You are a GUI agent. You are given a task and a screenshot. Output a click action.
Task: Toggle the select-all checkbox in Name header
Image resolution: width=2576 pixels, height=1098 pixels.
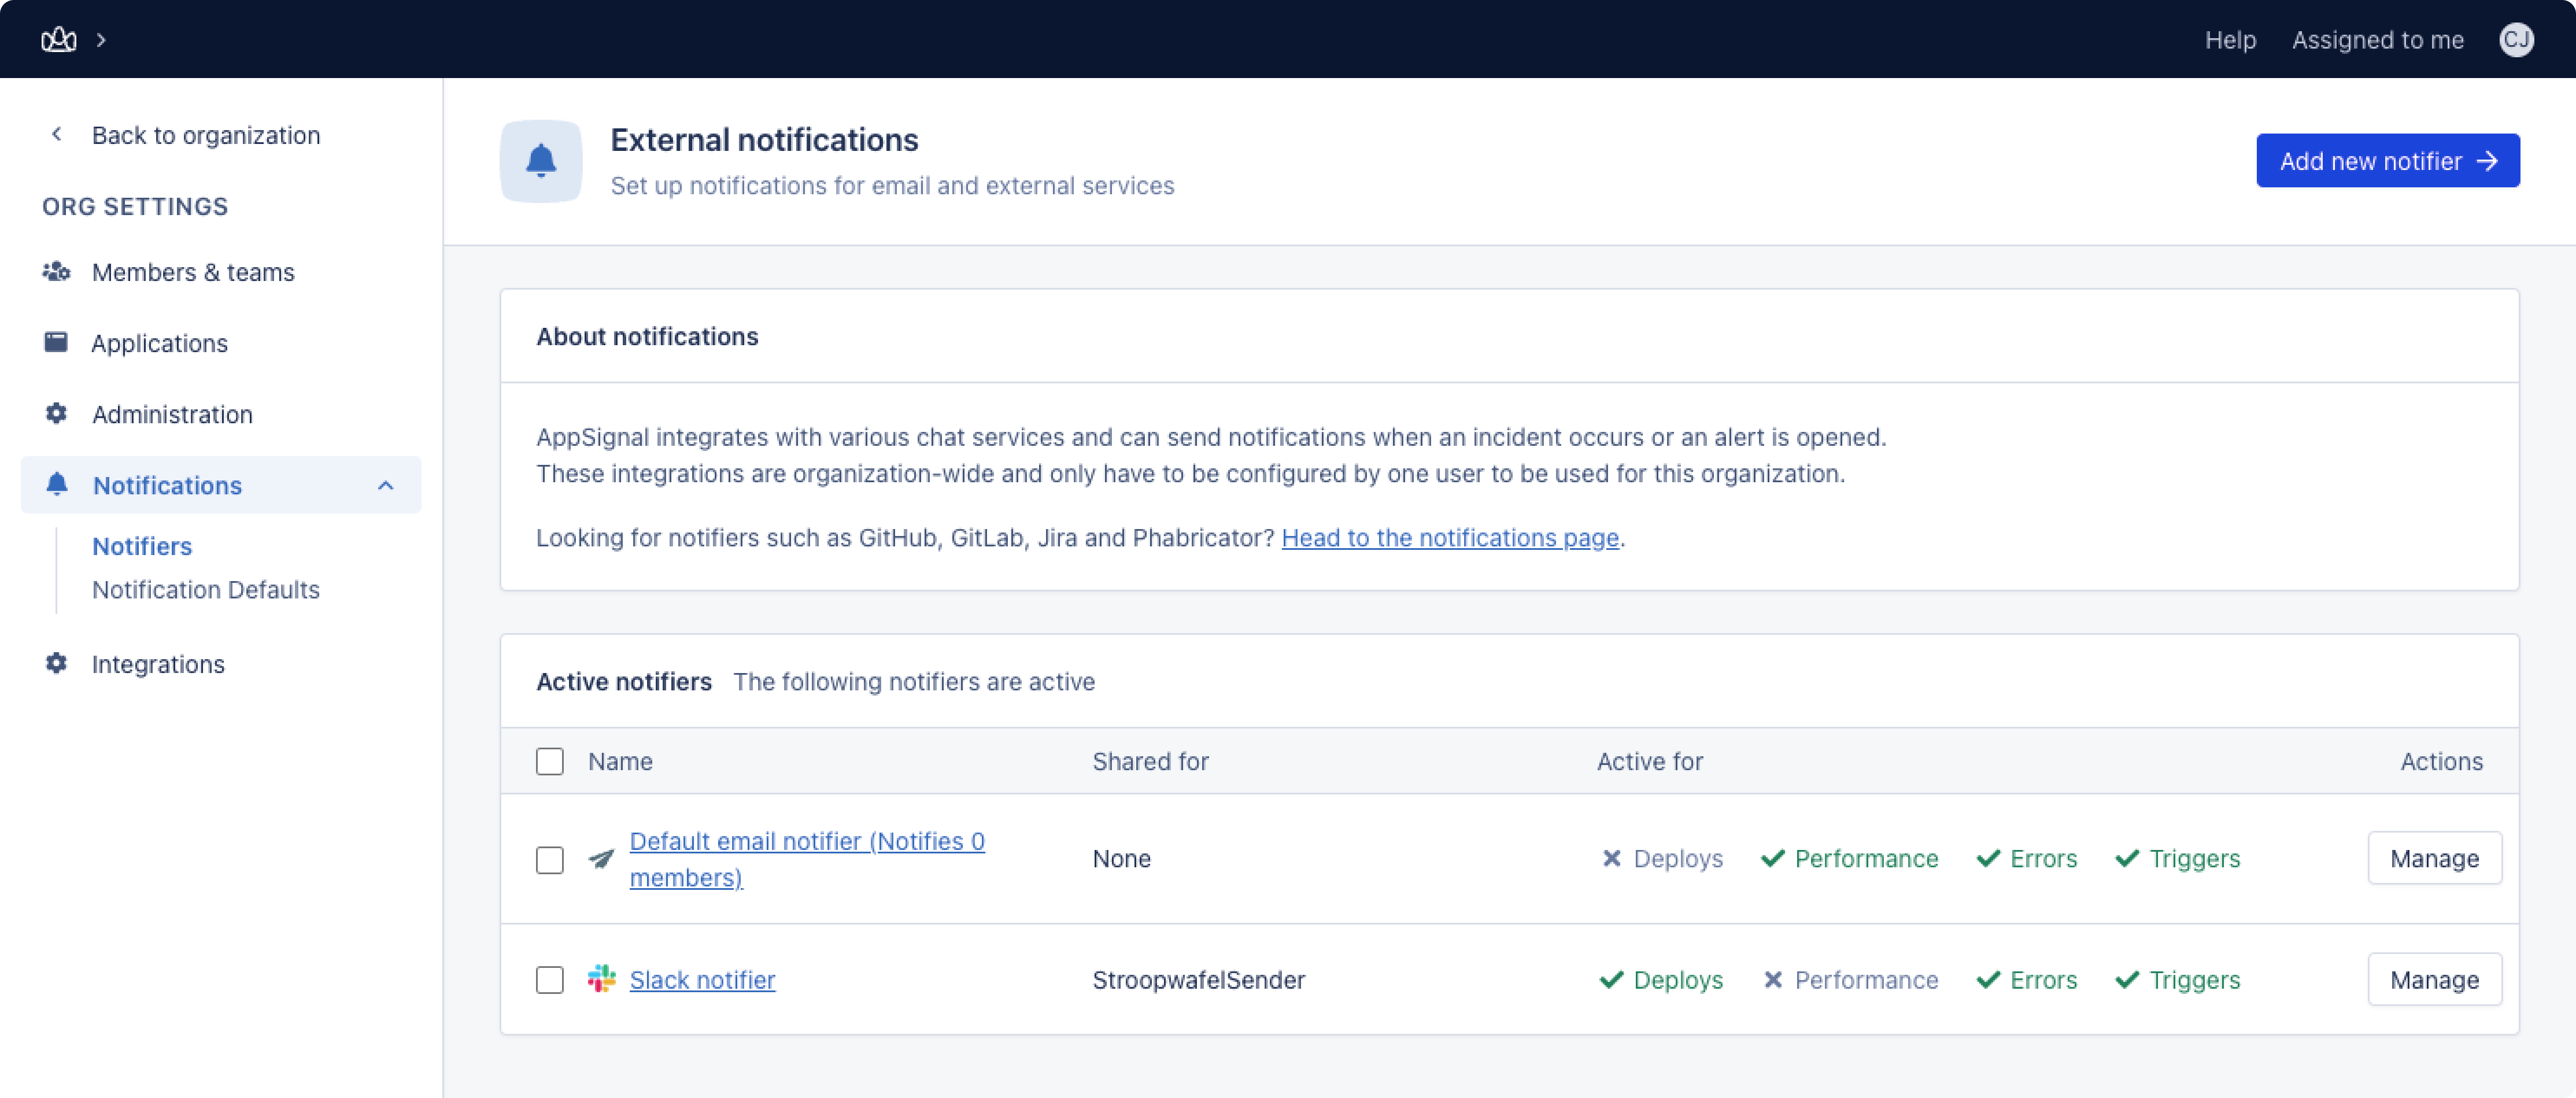[x=550, y=761]
